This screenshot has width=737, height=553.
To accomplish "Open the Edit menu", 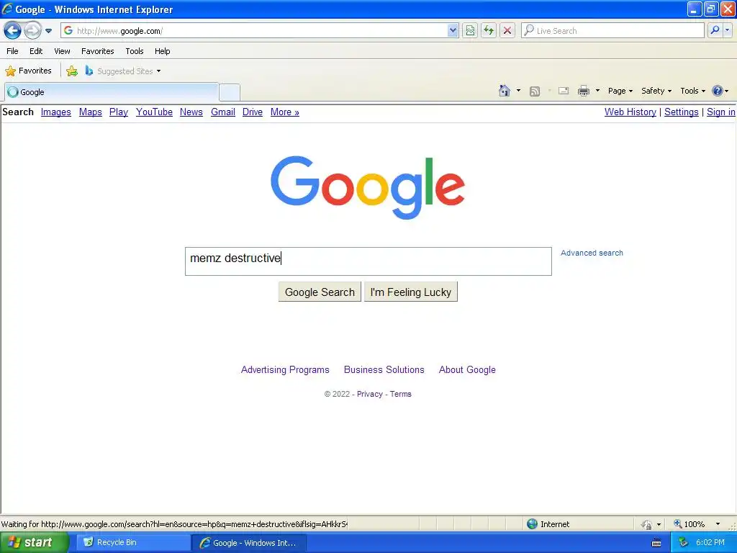I will coord(36,51).
